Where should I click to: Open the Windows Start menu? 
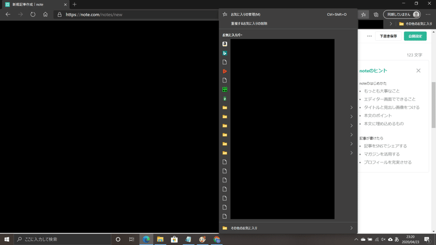coord(7,239)
